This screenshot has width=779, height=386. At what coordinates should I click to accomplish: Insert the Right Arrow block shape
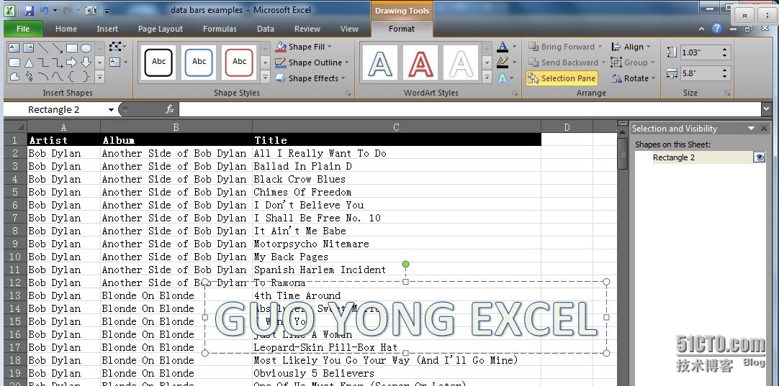click(72, 63)
